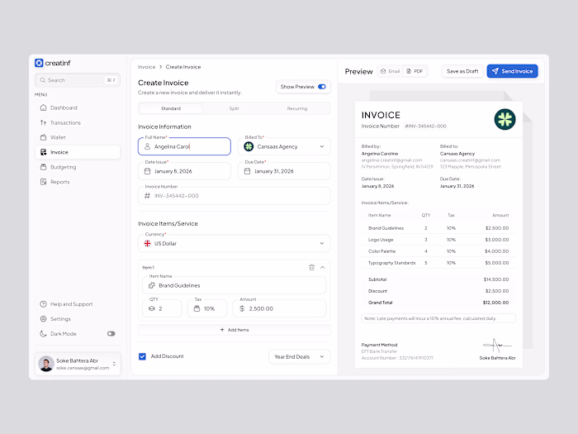Click the green logo on invoice preview
This screenshot has height=434, width=578.
pyautogui.click(x=505, y=119)
